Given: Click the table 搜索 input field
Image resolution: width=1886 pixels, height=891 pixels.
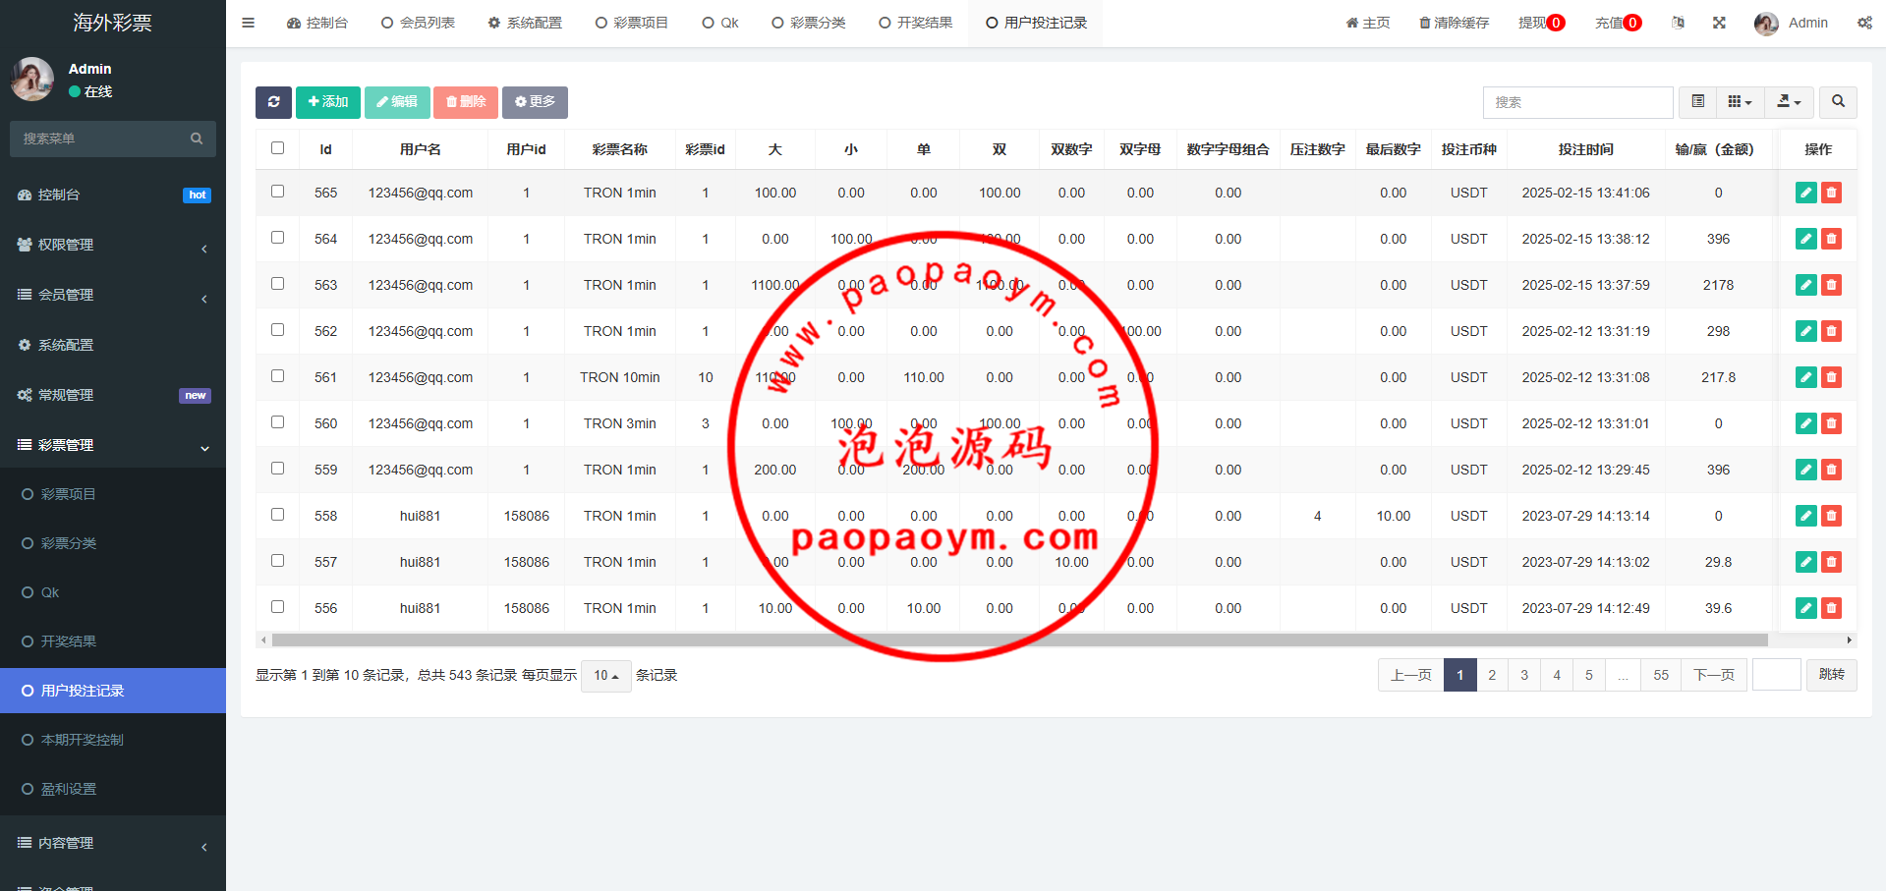Looking at the screenshot, I should [1577, 102].
